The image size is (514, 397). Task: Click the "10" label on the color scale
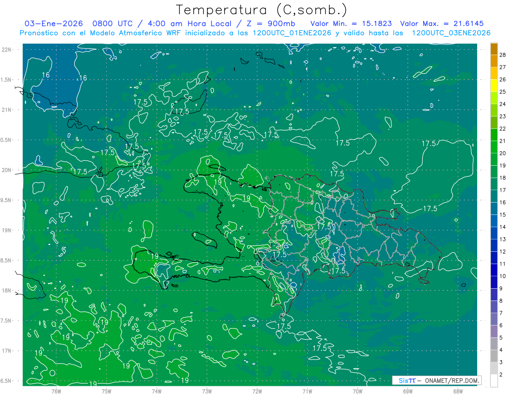[x=503, y=276]
